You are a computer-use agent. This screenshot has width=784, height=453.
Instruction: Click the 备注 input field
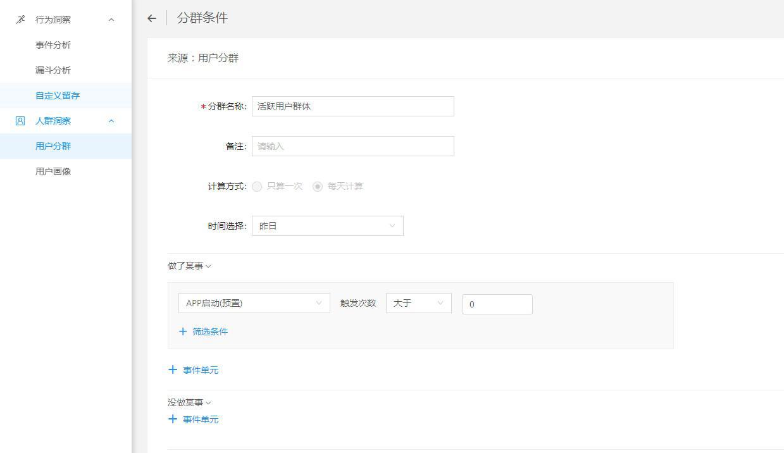coord(353,146)
